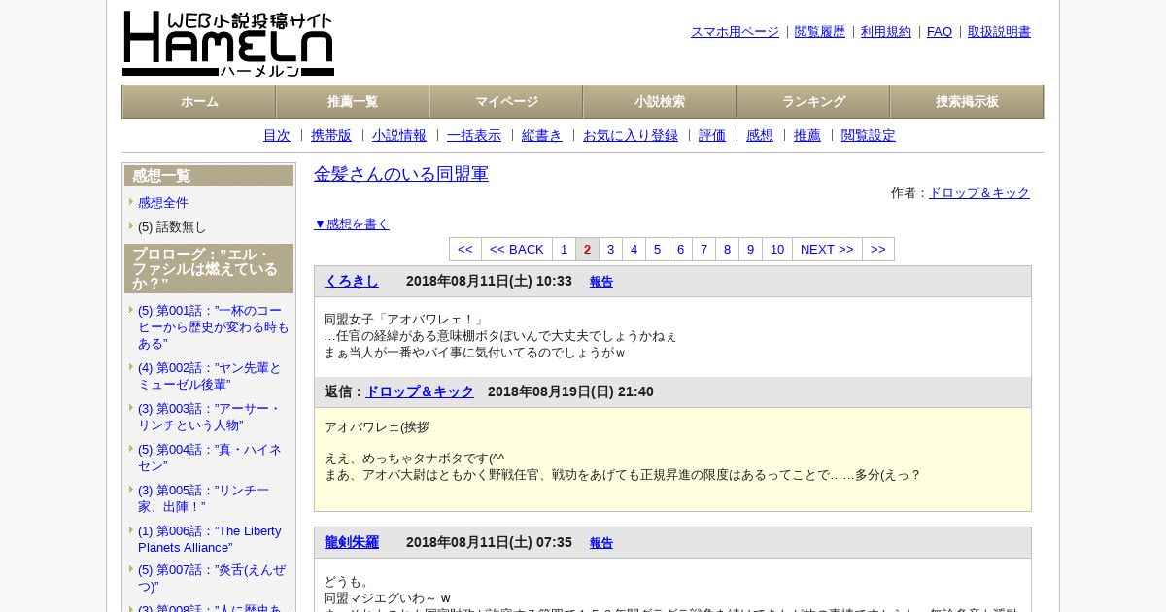Open the FAQ link
The image size is (1166, 612).
click(940, 31)
